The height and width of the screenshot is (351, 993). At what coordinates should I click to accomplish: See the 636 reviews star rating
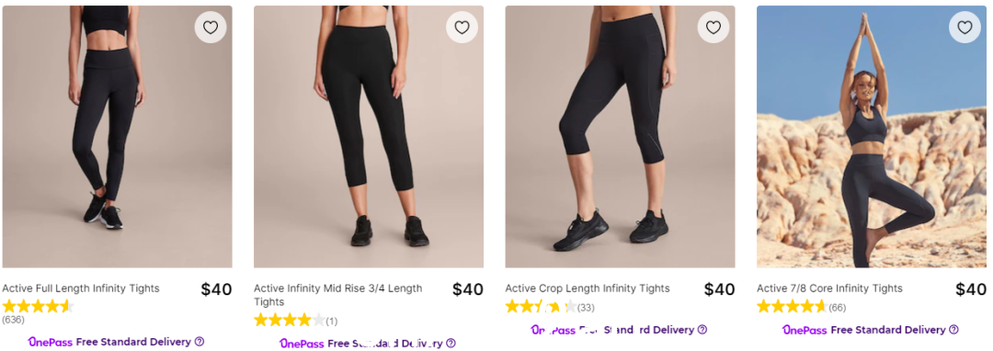click(38, 307)
